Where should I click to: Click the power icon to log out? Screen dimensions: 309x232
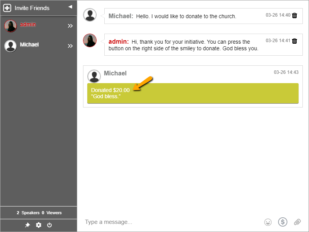tap(49, 225)
